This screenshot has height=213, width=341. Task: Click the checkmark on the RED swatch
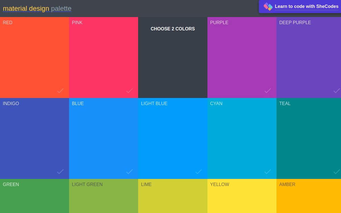[x=60, y=91]
